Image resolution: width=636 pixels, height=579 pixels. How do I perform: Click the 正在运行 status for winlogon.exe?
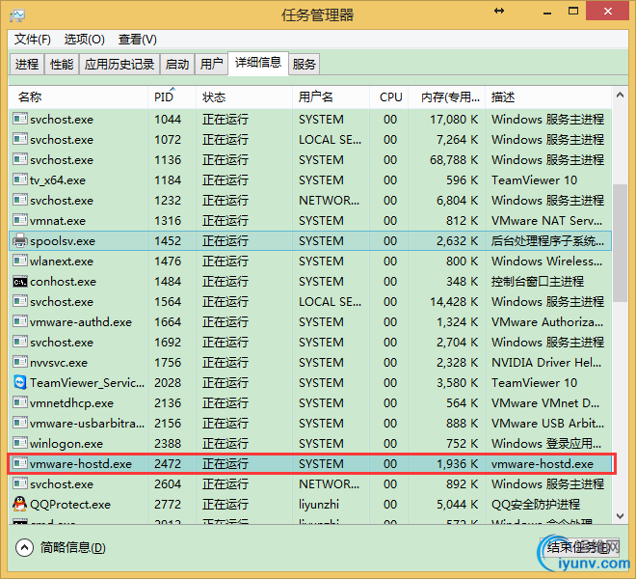225,443
